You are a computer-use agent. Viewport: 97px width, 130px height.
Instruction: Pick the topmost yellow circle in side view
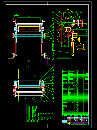tap(68, 14)
